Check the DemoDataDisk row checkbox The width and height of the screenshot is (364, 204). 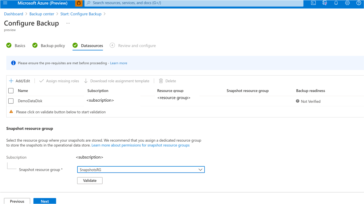pyautogui.click(x=11, y=101)
